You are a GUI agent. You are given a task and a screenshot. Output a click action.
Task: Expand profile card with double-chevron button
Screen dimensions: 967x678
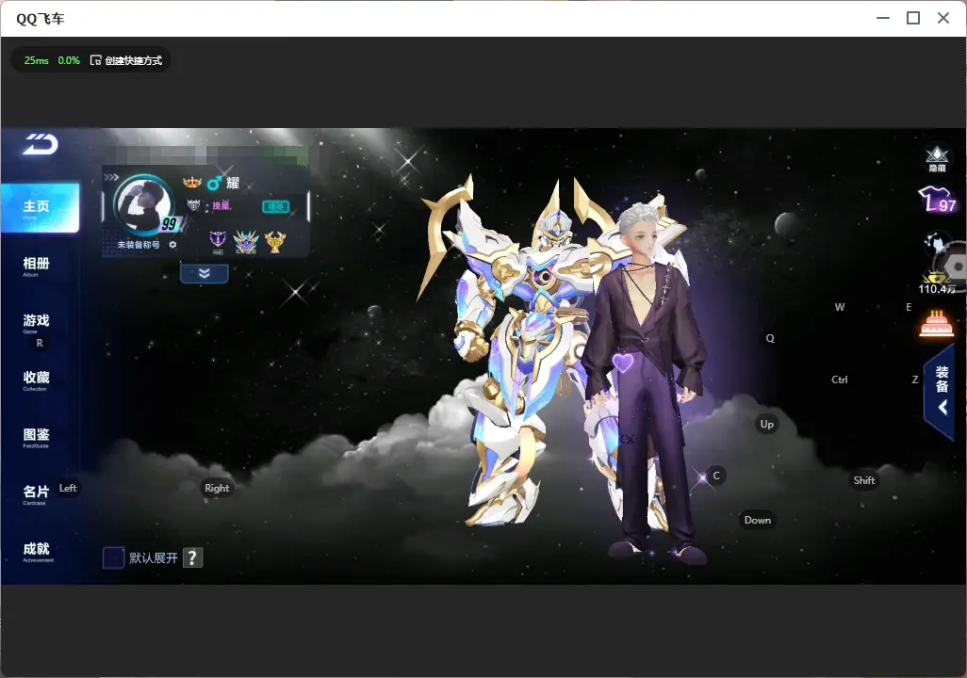[x=205, y=273]
